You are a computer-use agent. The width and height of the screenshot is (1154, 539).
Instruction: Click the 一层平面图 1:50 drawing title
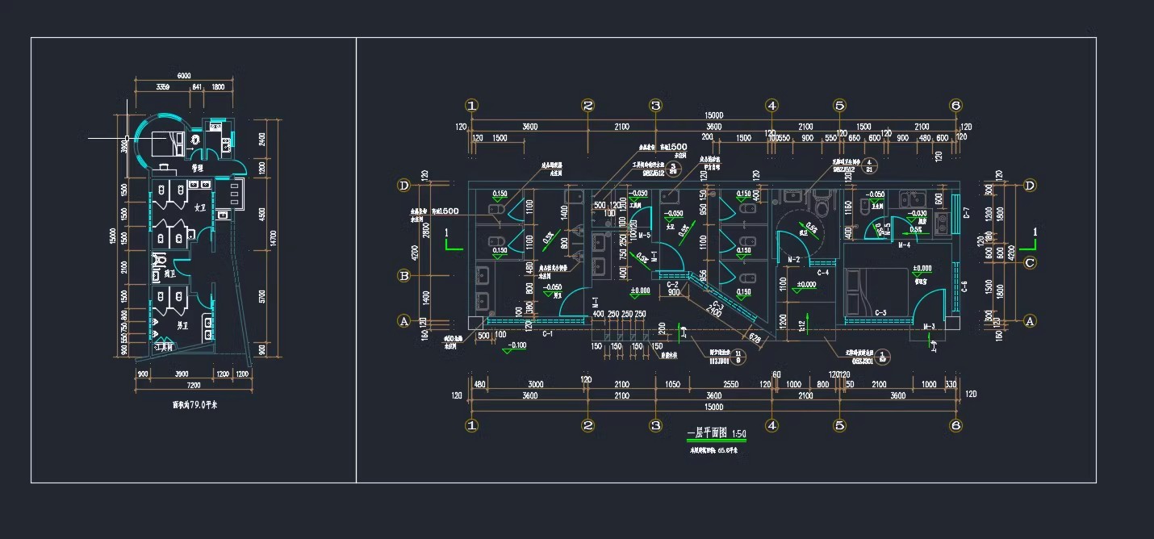(x=716, y=434)
